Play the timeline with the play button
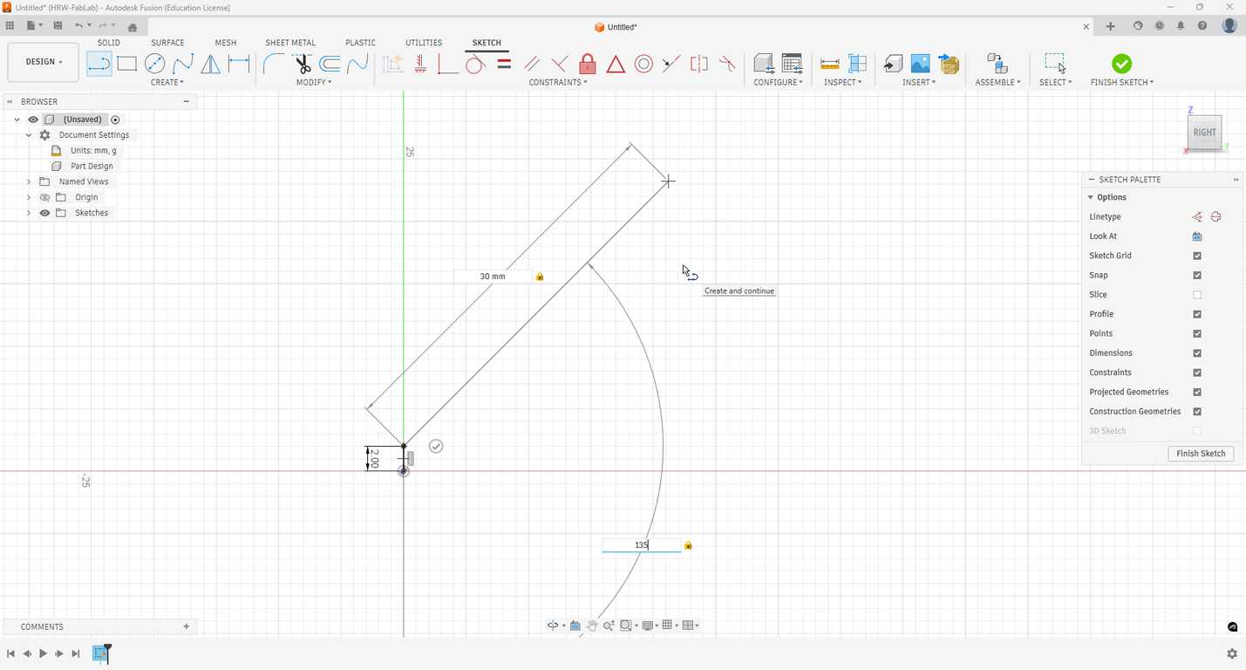 tap(43, 653)
